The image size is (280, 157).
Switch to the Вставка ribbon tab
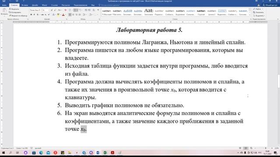(x=24, y=5)
